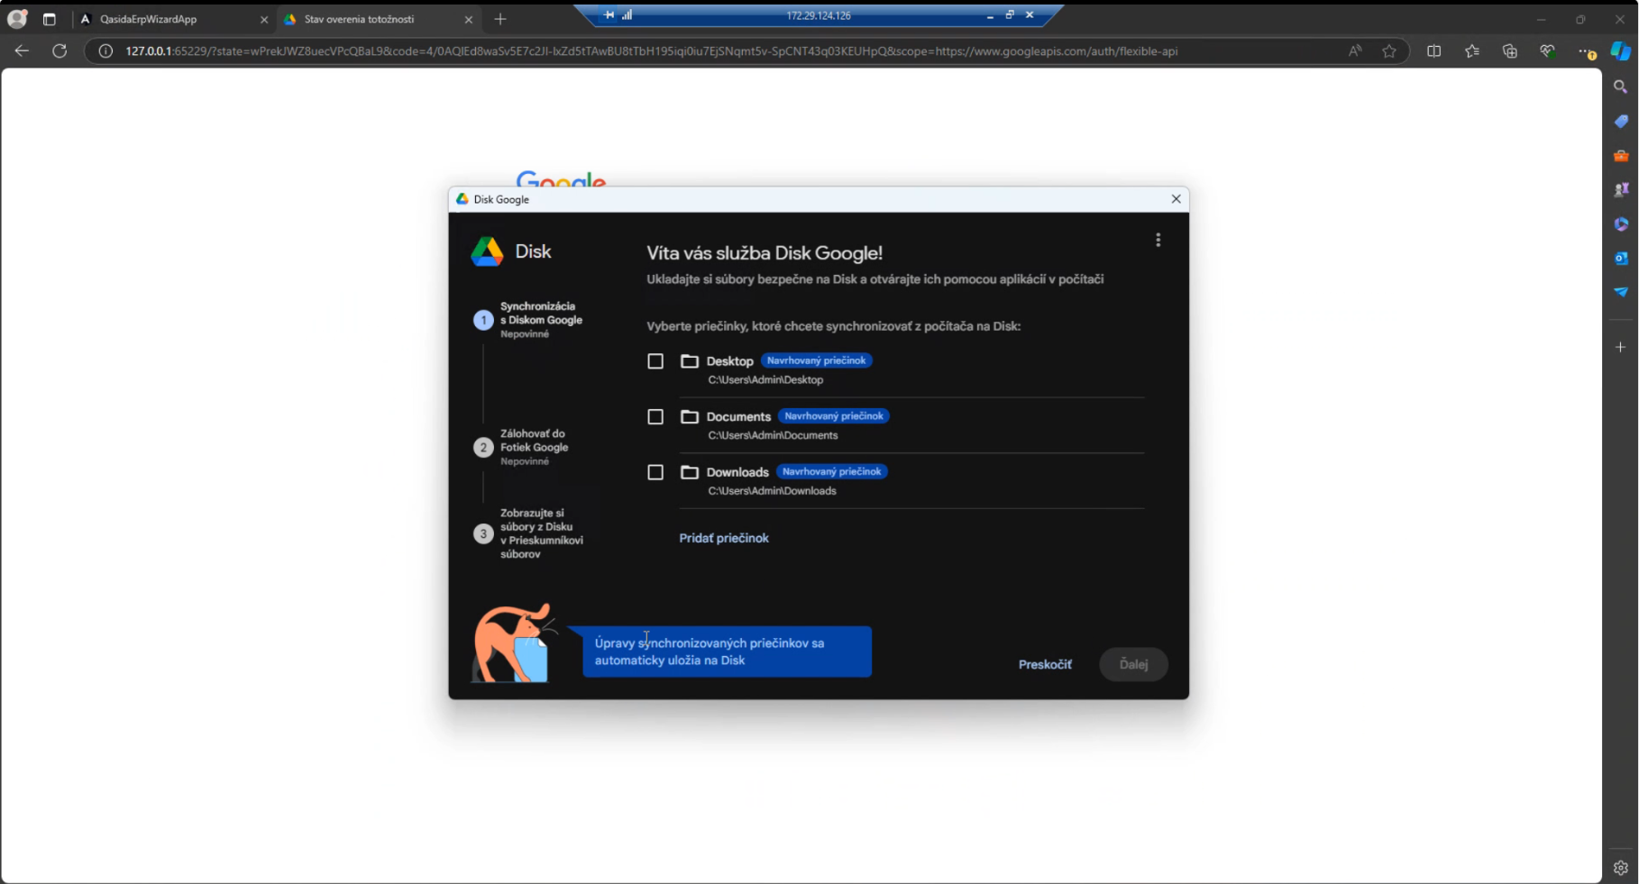The width and height of the screenshot is (1639, 884).
Task: Click the remote connection pin icon
Action: click(609, 15)
